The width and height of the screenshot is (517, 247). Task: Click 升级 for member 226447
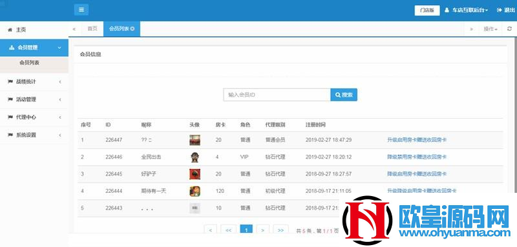pos(392,140)
